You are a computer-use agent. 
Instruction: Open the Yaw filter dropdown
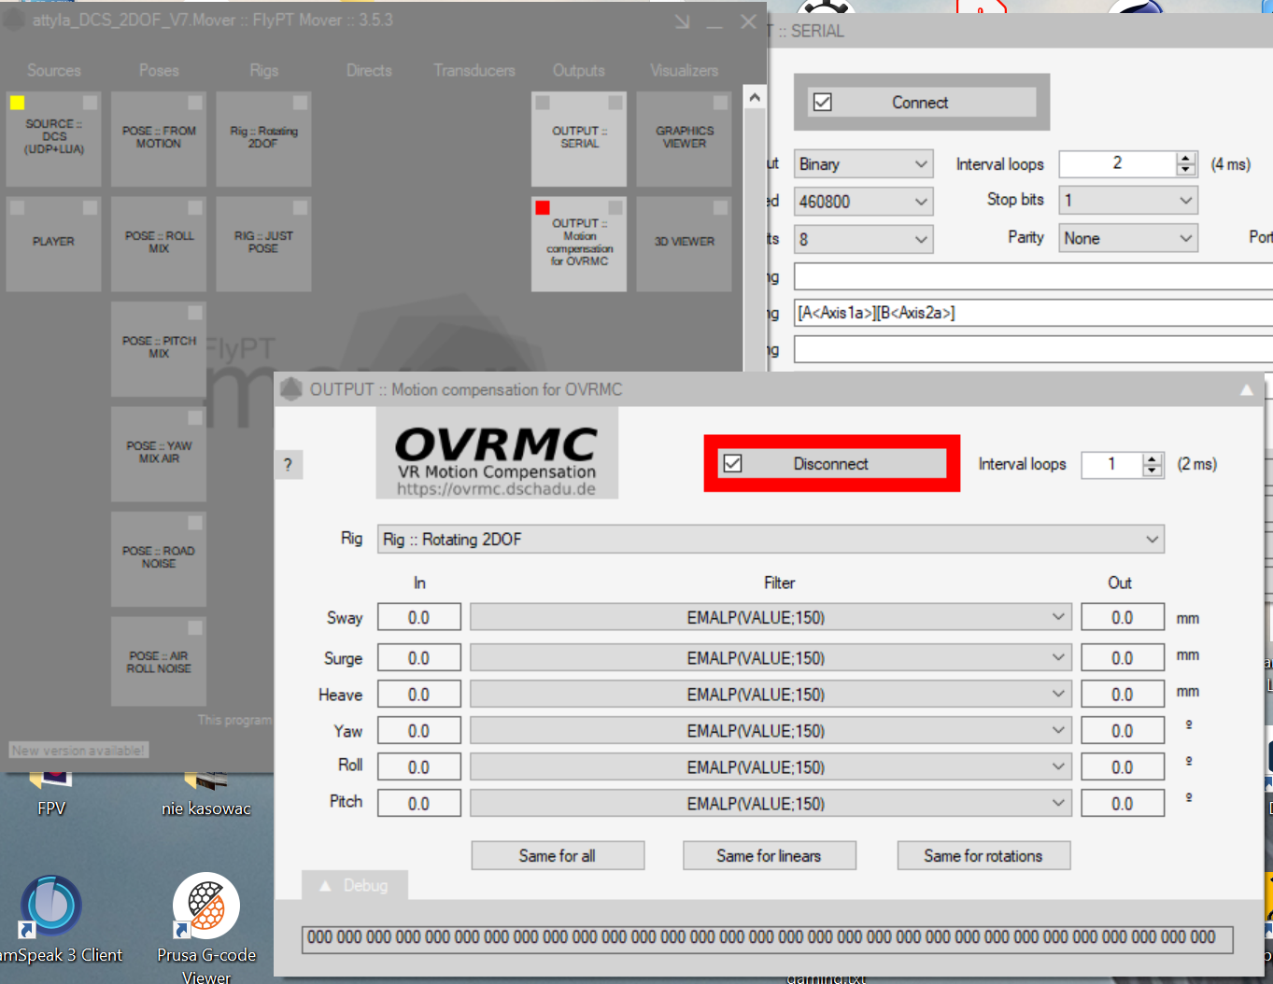point(771,730)
